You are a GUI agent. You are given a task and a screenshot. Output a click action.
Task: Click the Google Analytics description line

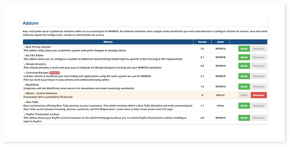point(92,68)
